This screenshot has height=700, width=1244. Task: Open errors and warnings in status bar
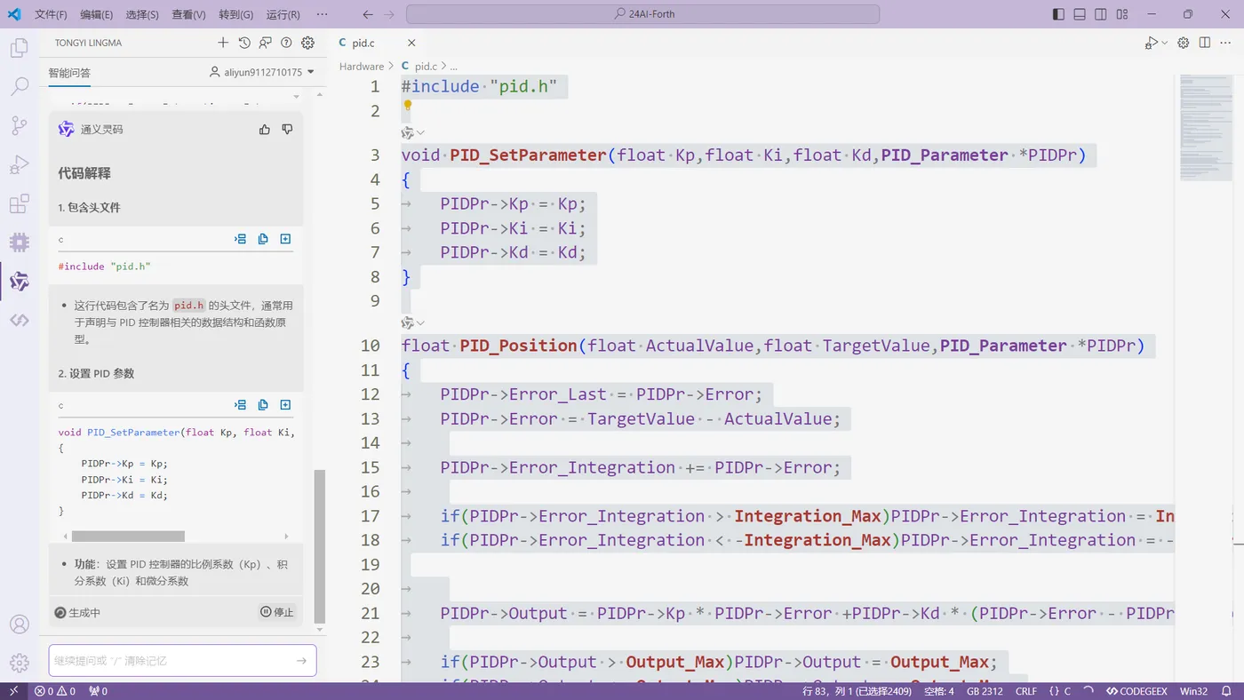(55, 691)
